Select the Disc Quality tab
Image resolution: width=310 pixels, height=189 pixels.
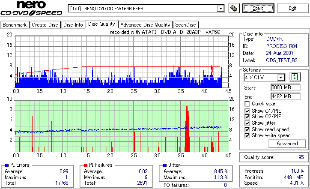pyautogui.click(x=101, y=24)
